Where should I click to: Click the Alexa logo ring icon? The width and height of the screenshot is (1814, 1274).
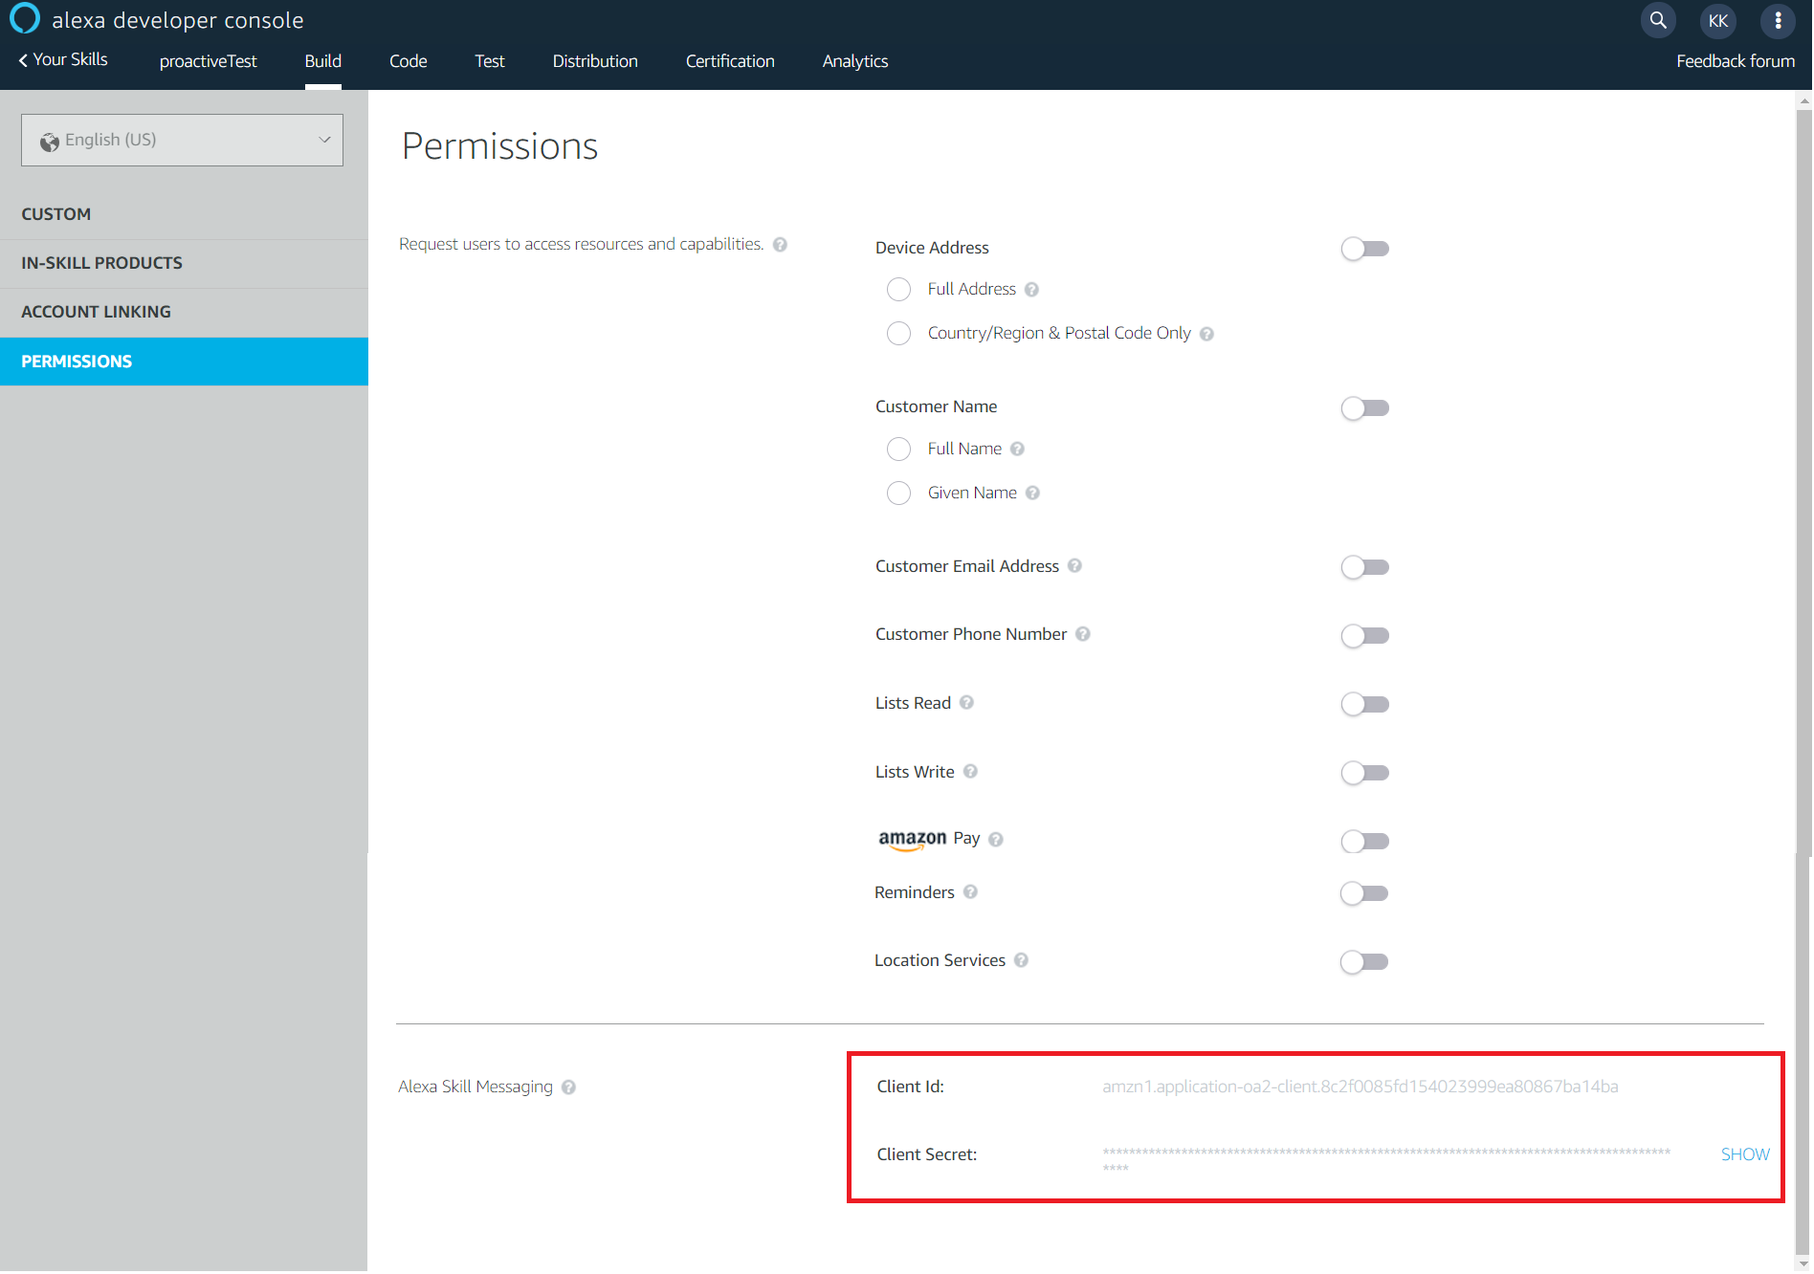click(24, 18)
